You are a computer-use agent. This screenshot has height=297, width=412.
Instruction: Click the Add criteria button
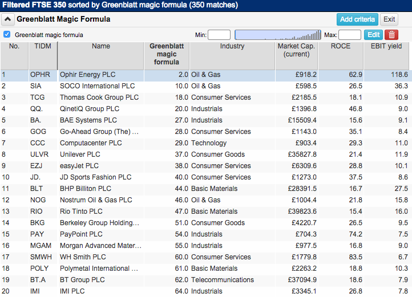click(357, 19)
